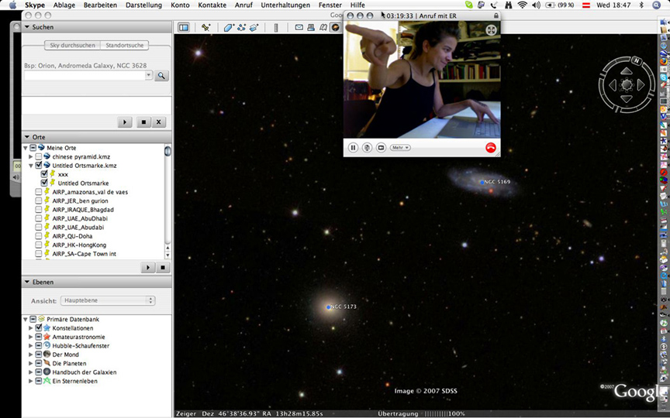This screenshot has width=670, height=418.
Task: Switch to the Standortsuche tab
Action: (x=125, y=46)
